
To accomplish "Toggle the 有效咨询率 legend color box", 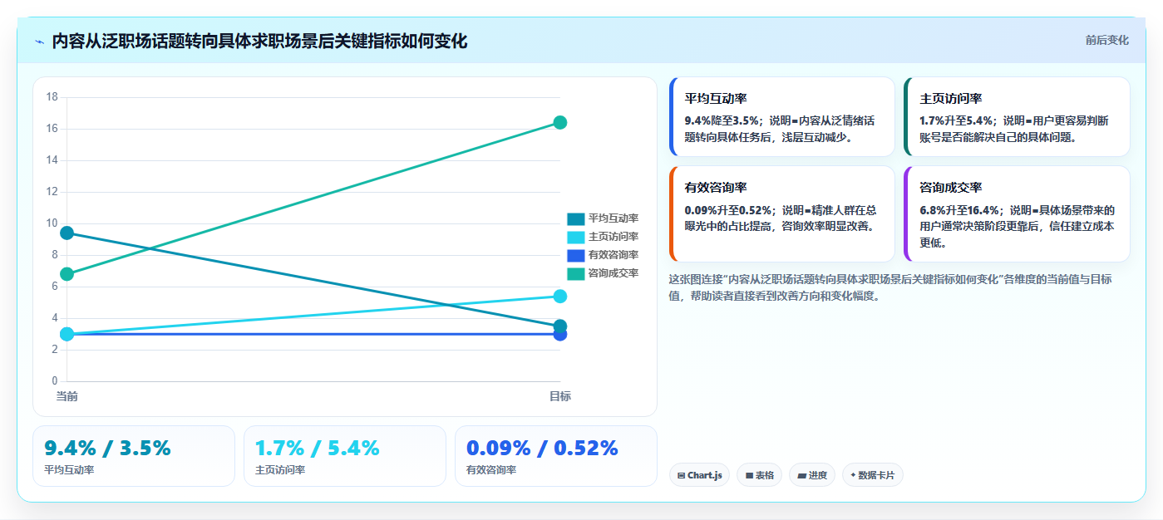I will 576,255.
